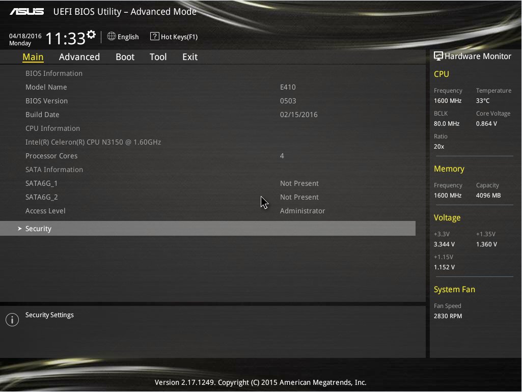The width and height of the screenshot is (522, 392).
Task: Expand Security using its arrow marker
Action: point(20,229)
